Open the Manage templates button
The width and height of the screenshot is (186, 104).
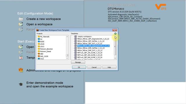pos(78,62)
